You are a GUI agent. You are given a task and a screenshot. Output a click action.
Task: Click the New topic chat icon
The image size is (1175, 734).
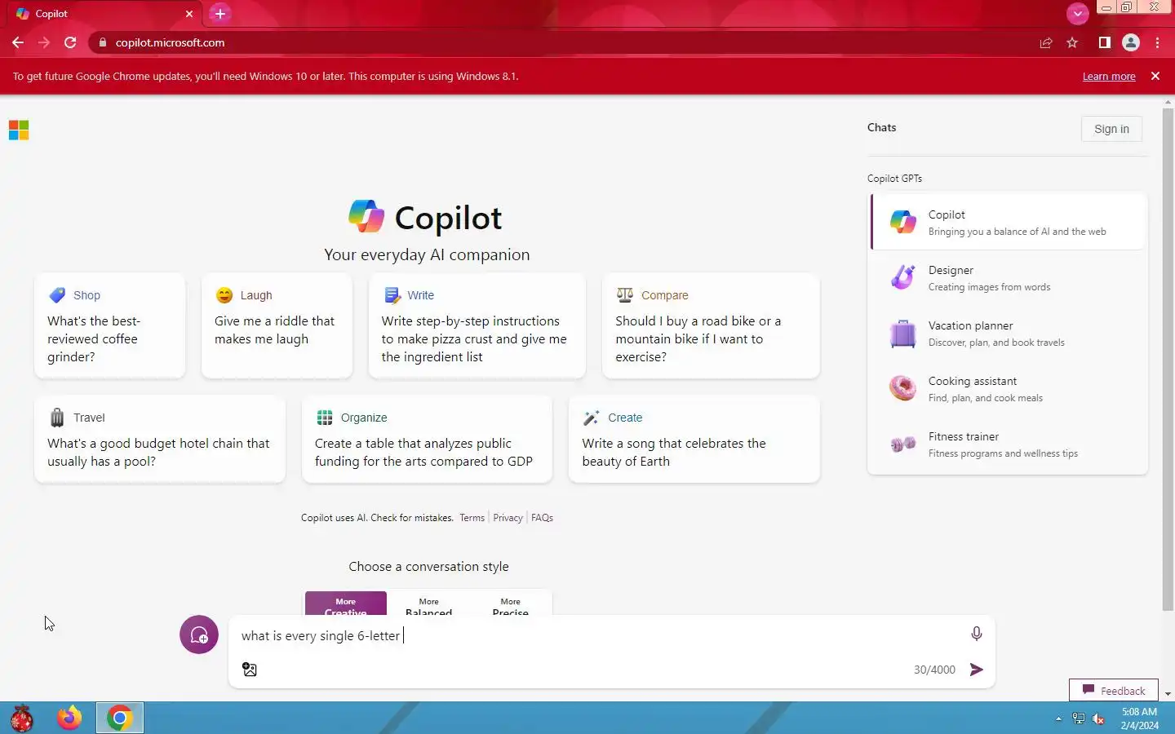click(x=199, y=635)
